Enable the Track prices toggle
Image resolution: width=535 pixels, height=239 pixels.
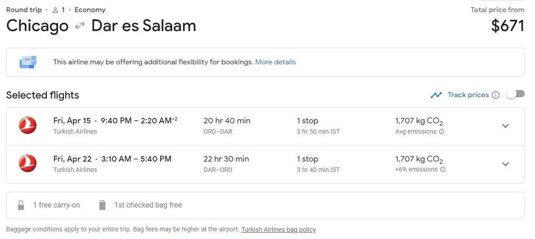pyautogui.click(x=515, y=94)
